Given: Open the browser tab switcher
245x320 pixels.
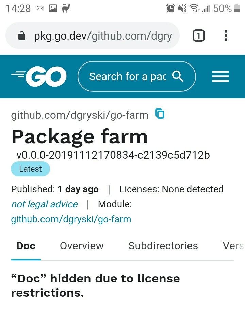Looking at the screenshot, I should (199, 35).
